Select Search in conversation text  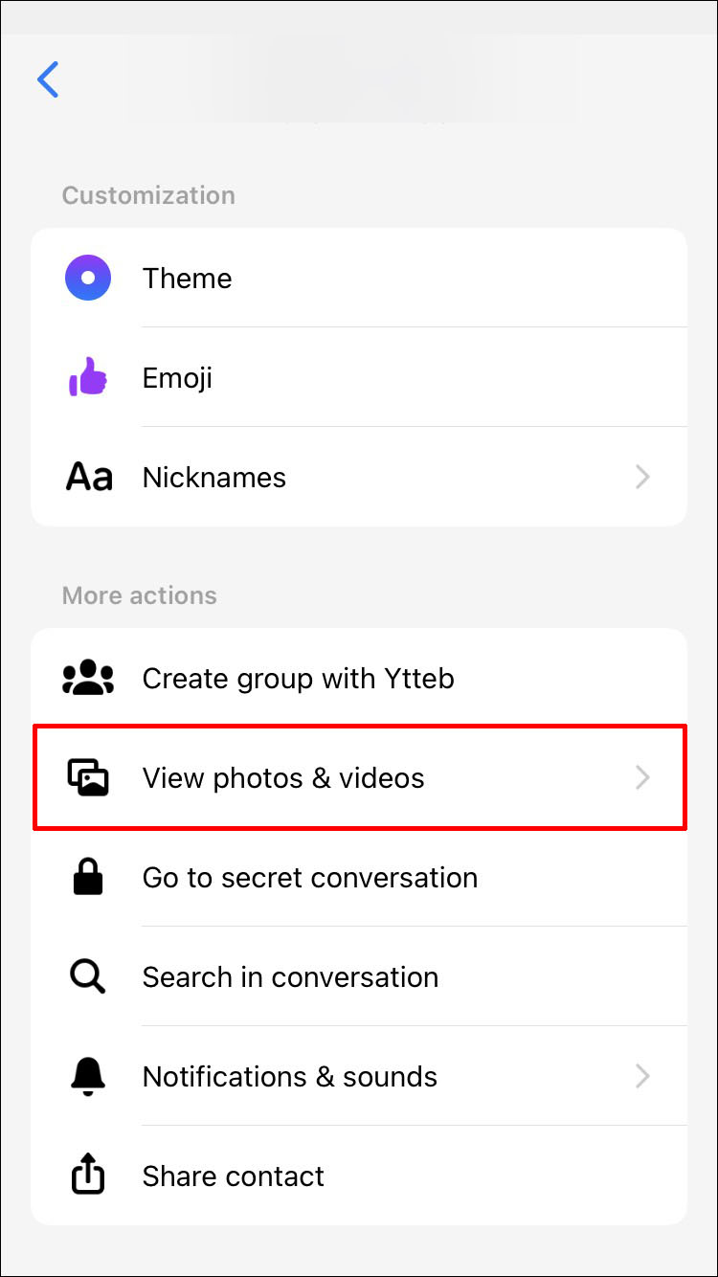(x=290, y=977)
